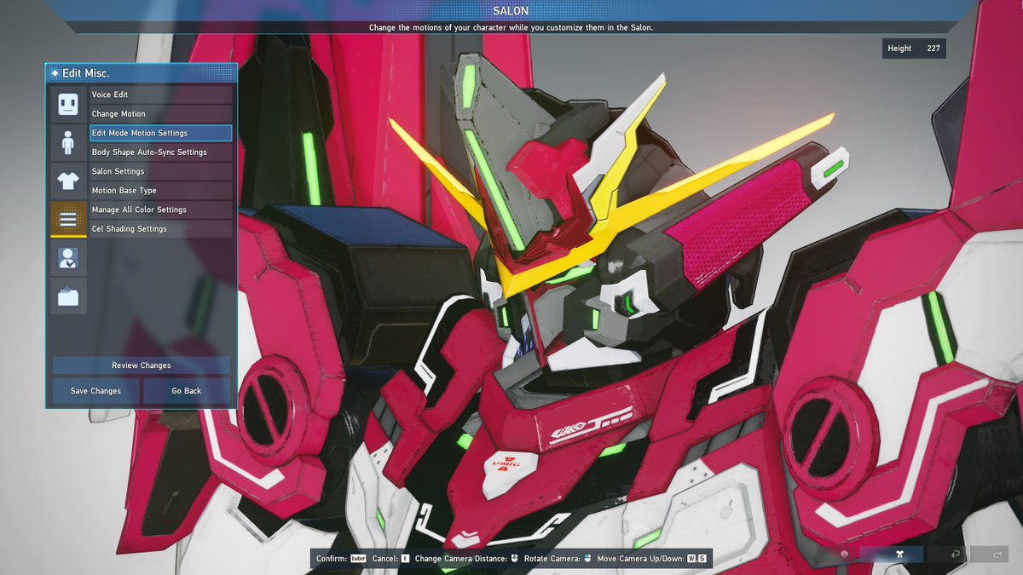Select Motion Base Type option
This screenshot has height=575, width=1023.
coord(161,191)
